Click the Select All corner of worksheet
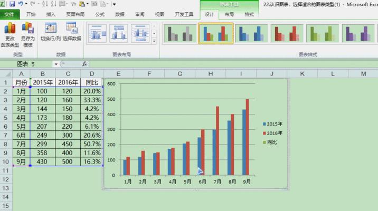 tap(6, 74)
